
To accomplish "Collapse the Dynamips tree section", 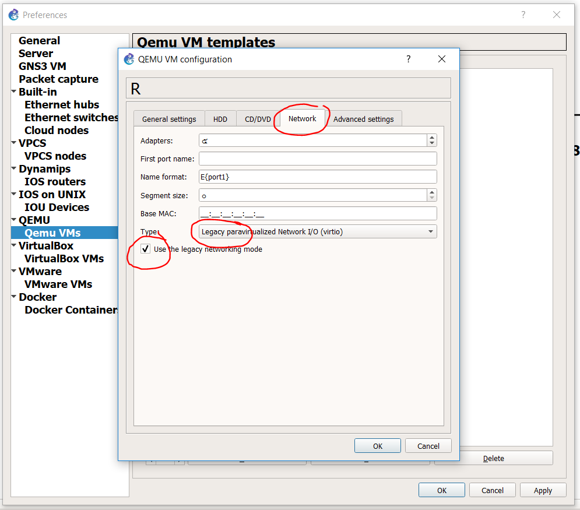I will tap(13, 168).
